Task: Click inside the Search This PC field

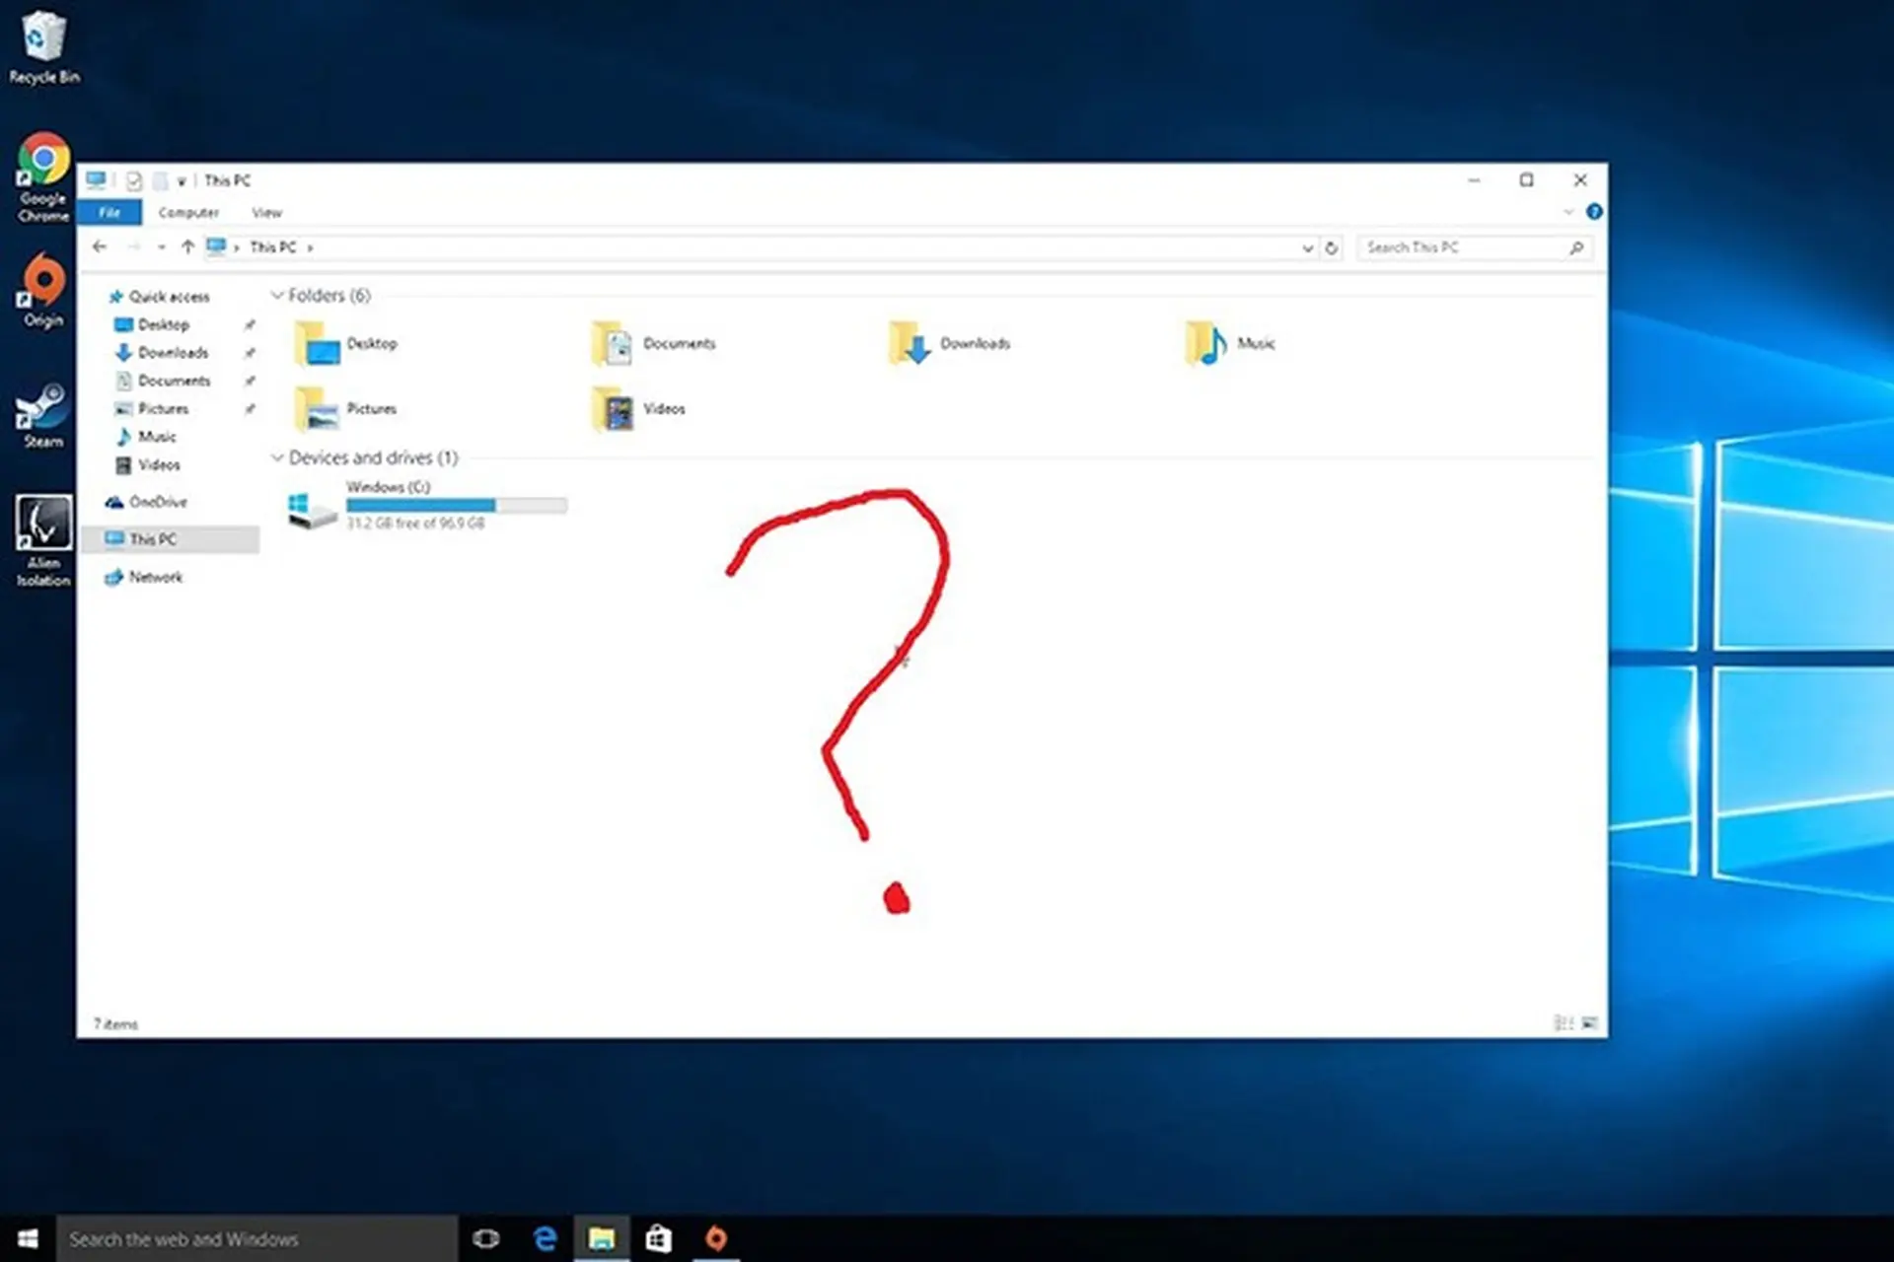Action: click(1450, 247)
